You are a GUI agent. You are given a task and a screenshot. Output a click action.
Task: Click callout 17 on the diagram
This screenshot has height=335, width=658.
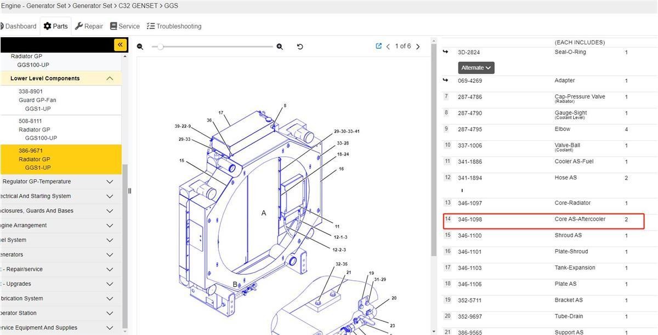[x=220, y=113]
